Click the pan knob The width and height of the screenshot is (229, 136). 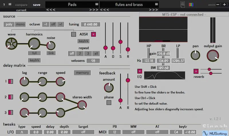[196, 55]
